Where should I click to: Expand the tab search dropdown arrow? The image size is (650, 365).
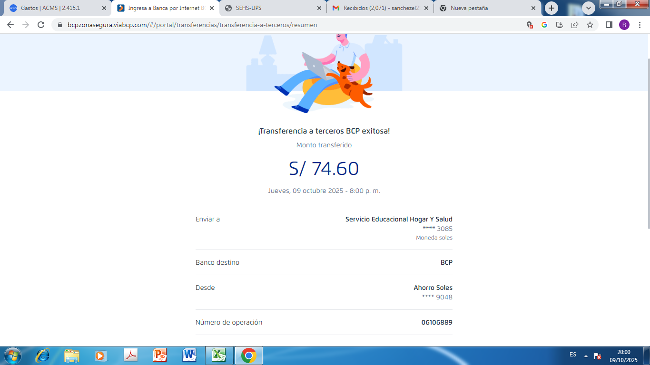589,8
